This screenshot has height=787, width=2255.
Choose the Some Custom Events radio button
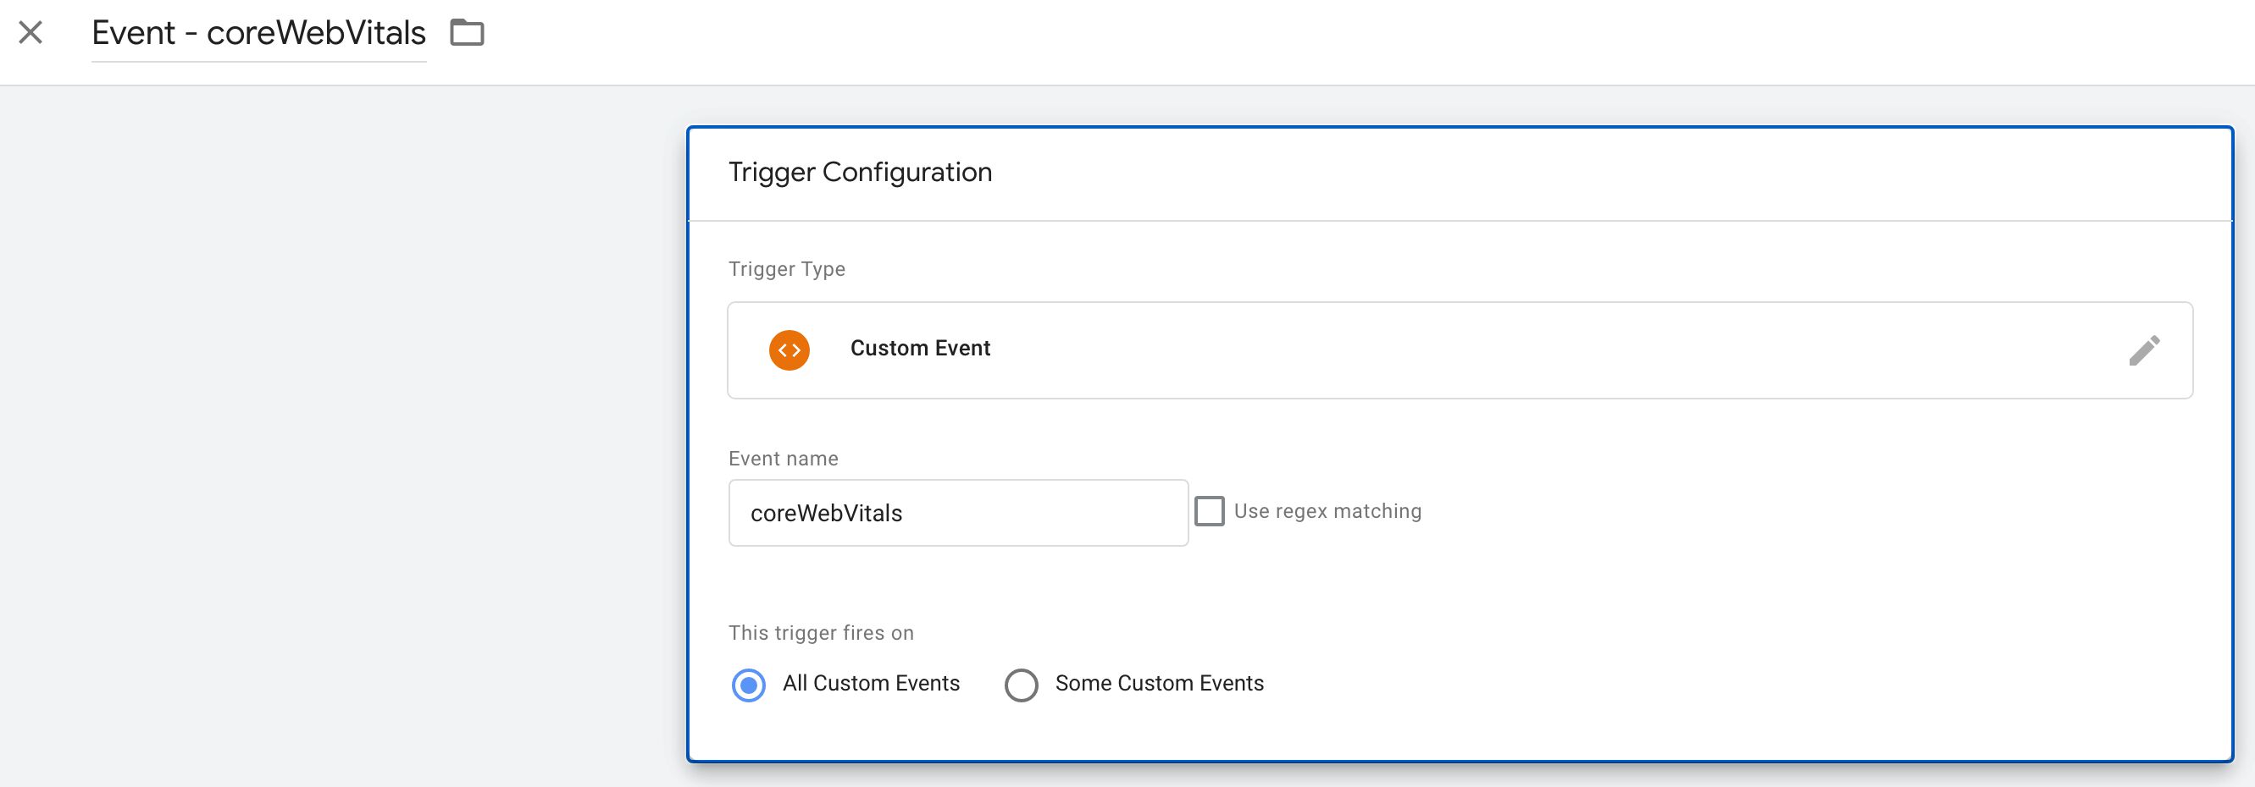(x=1021, y=685)
